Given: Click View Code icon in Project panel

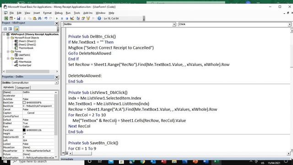Looking at the screenshot, I should point(5,29).
